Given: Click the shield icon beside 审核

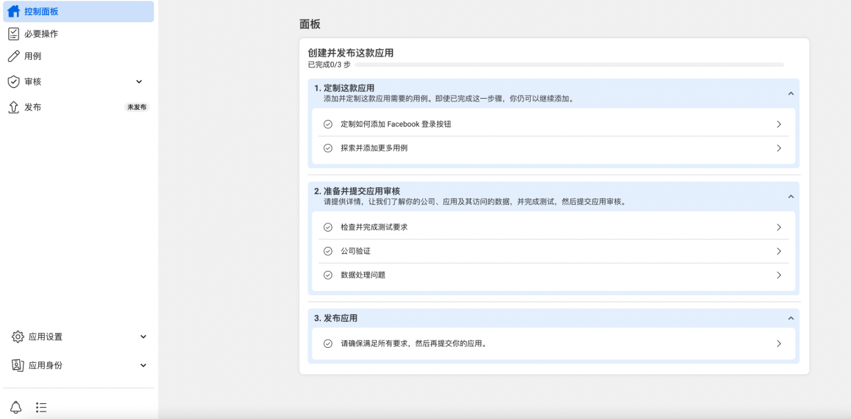Looking at the screenshot, I should pos(14,82).
